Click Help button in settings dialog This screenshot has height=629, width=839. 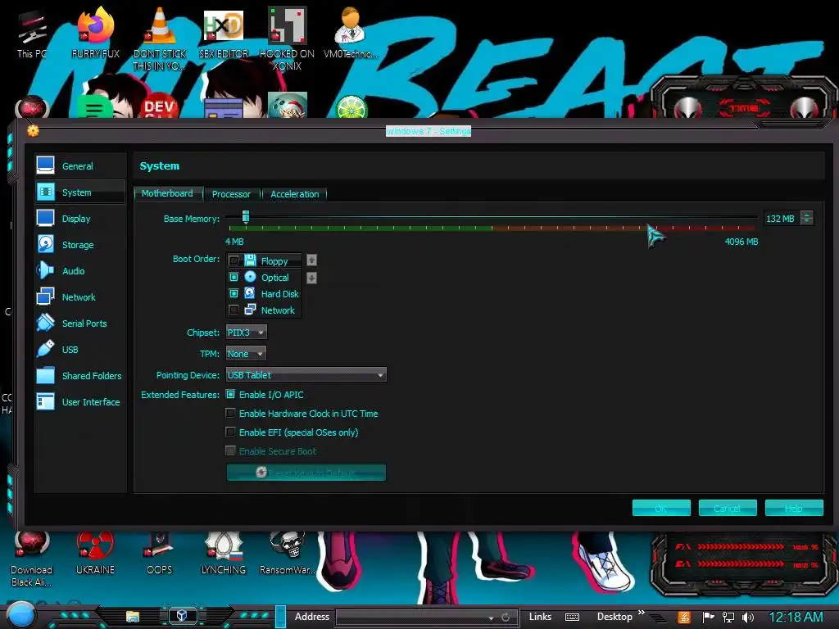coord(793,508)
